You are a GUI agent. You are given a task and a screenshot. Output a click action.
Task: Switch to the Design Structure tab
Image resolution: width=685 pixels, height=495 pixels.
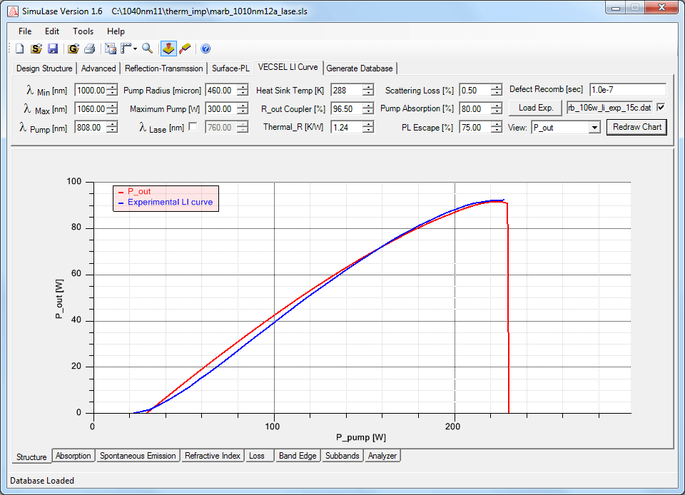[44, 68]
